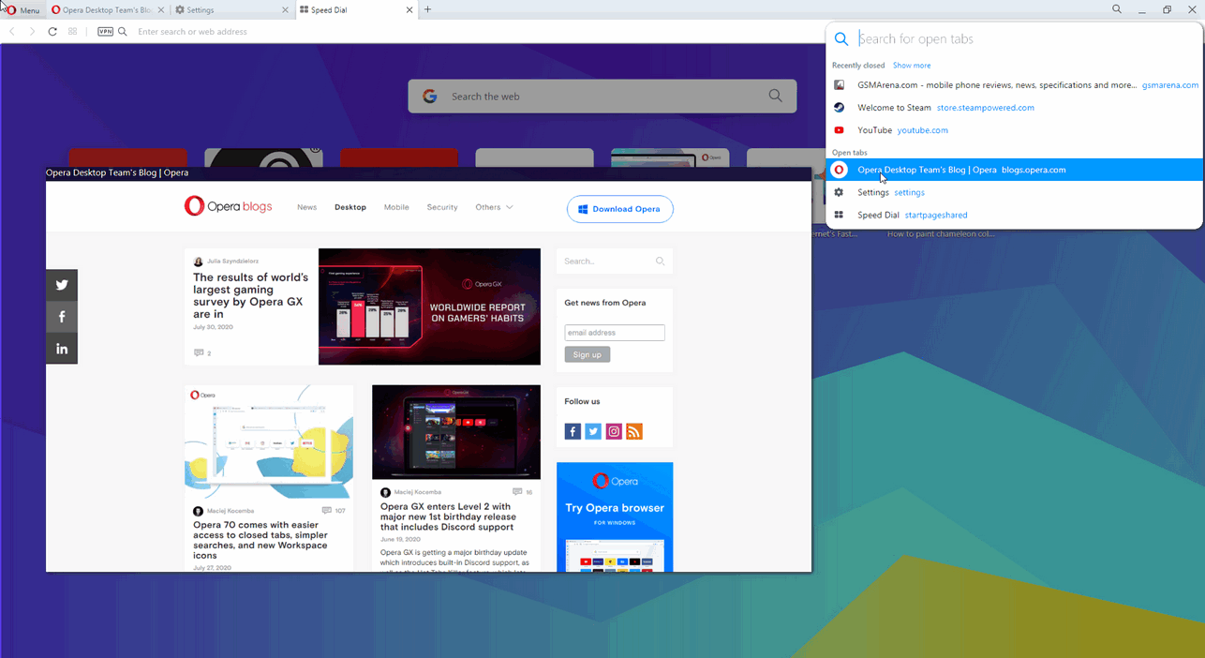Open Desktop section in Opera blogs preview
The width and height of the screenshot is (1205, 658).
pyautogui.click(x=350, y=207)
